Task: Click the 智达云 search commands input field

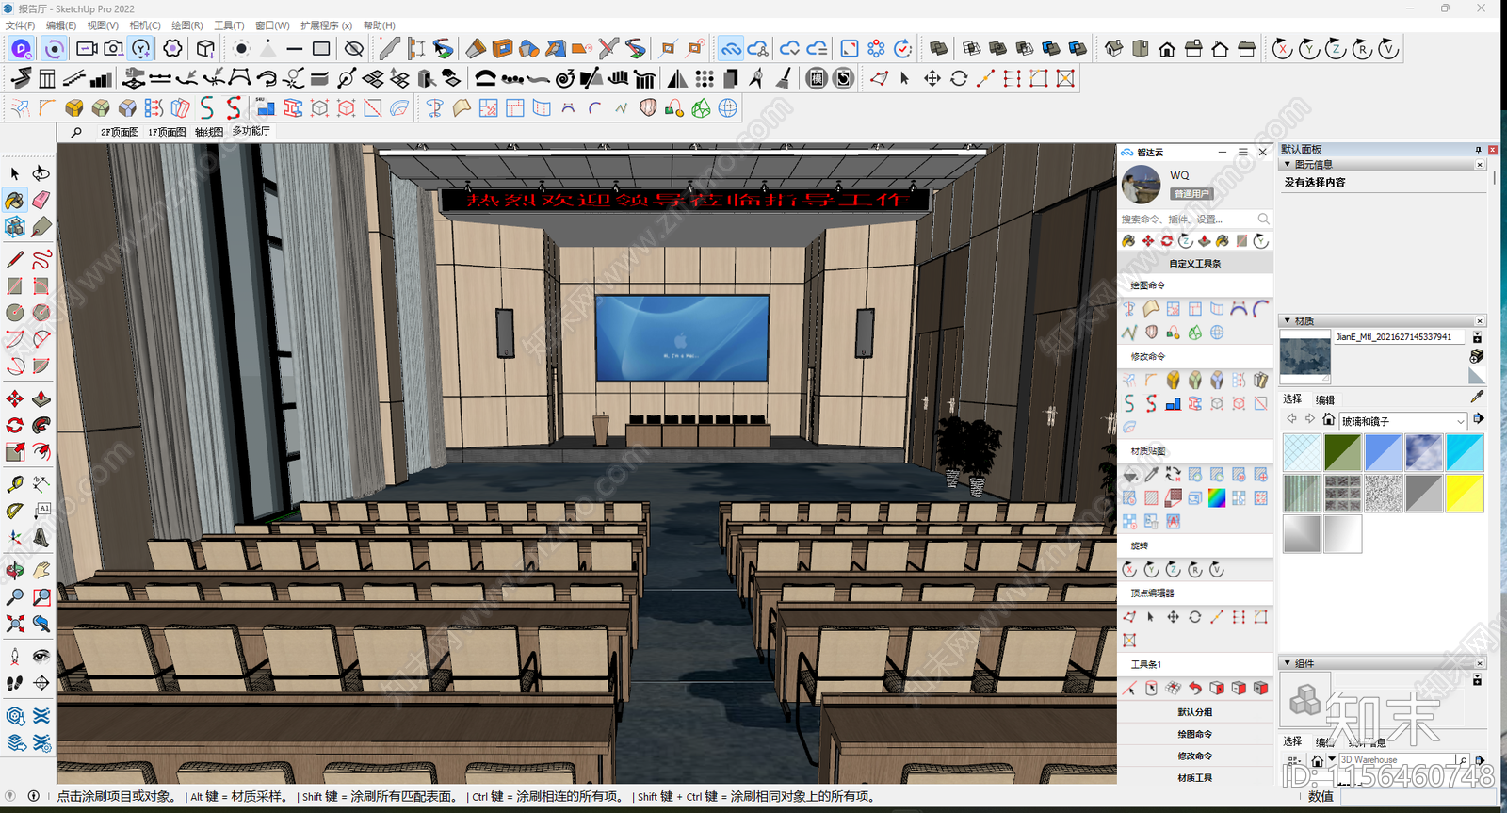Action: 1187,219
